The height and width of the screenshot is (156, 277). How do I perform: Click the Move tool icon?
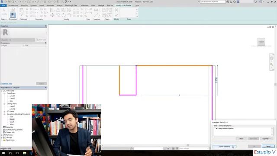52,15
